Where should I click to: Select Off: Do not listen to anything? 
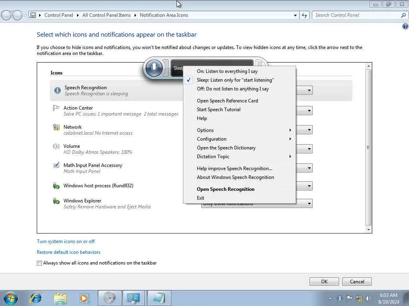point(240,89)
